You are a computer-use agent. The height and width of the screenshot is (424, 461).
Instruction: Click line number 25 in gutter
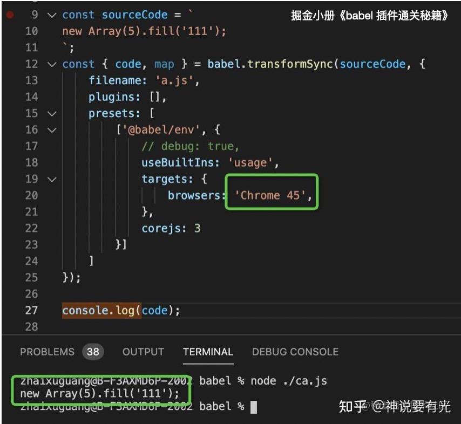[x=31, y=277]
